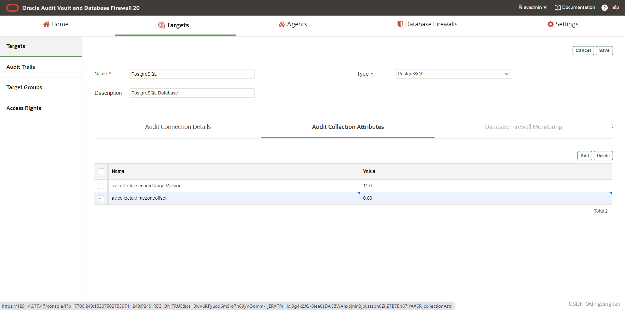Uncheck the av.collector.timezoneoffset row checkbox
The width and height of the screenshot is (625, 310).
tap(101, 198)
